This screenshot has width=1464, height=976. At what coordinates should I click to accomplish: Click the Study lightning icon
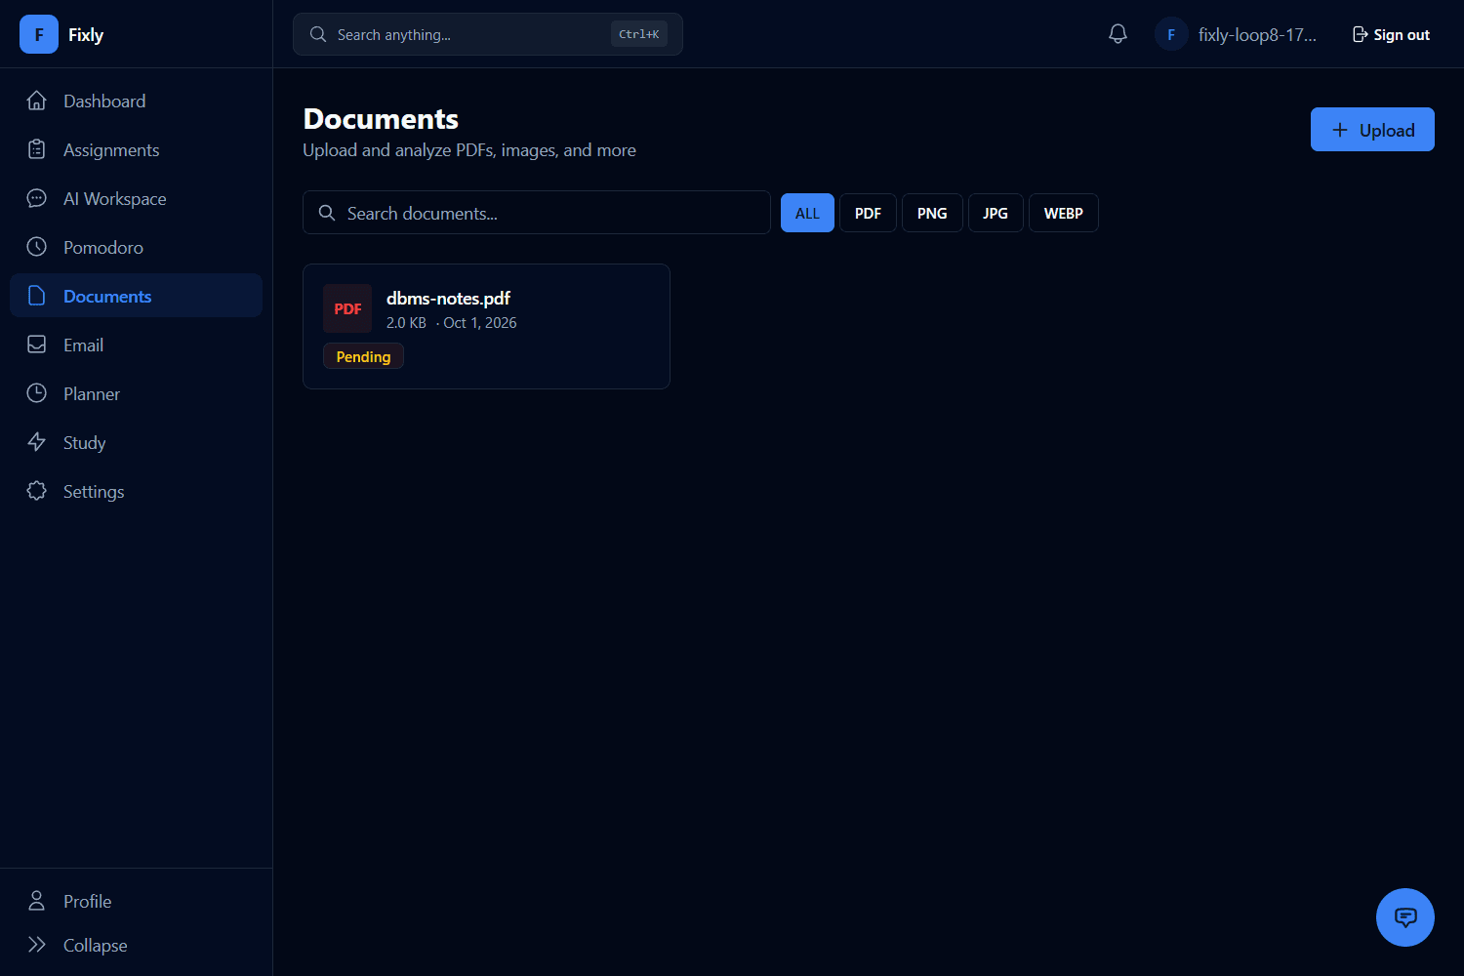(x=37, y=442)
